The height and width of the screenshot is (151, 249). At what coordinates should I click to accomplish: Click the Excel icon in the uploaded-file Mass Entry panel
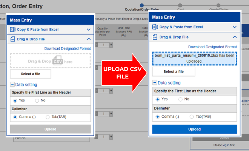pos(155,27)
